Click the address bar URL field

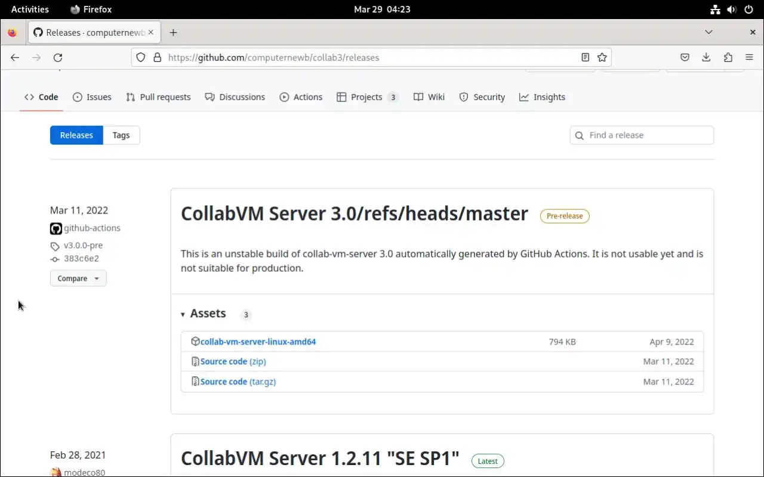[x=371, y=57]
